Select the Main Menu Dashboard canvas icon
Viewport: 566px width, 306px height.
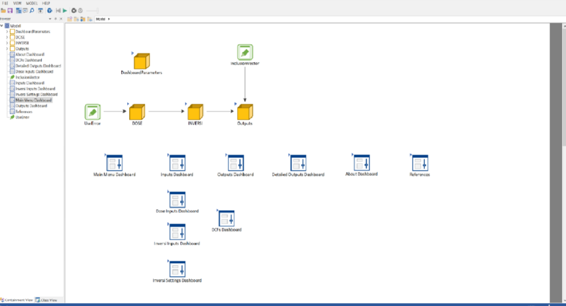tap(115, 163)
